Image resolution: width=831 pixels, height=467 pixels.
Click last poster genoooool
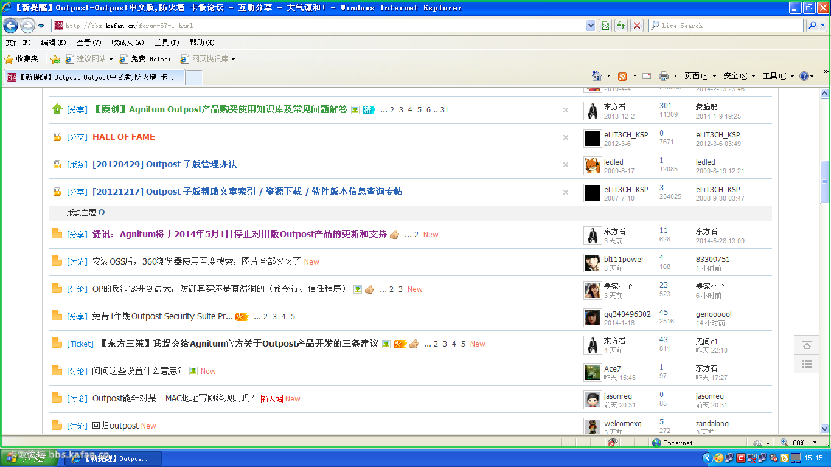(x=714, y=314)
